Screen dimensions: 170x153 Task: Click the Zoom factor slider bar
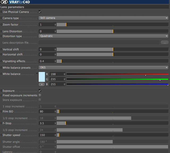click(112, 25)
